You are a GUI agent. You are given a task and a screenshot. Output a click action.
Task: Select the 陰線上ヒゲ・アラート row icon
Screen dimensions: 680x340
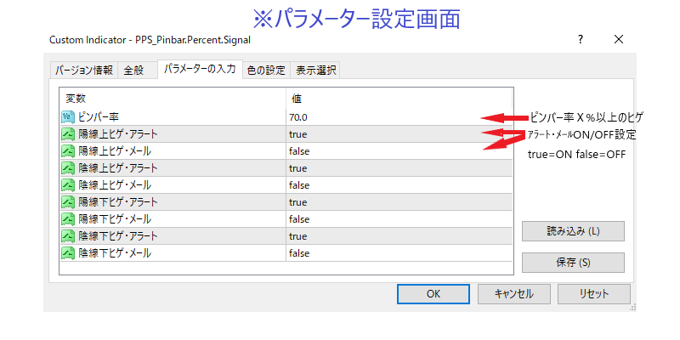pyautogui.click(x=68, y=168)
